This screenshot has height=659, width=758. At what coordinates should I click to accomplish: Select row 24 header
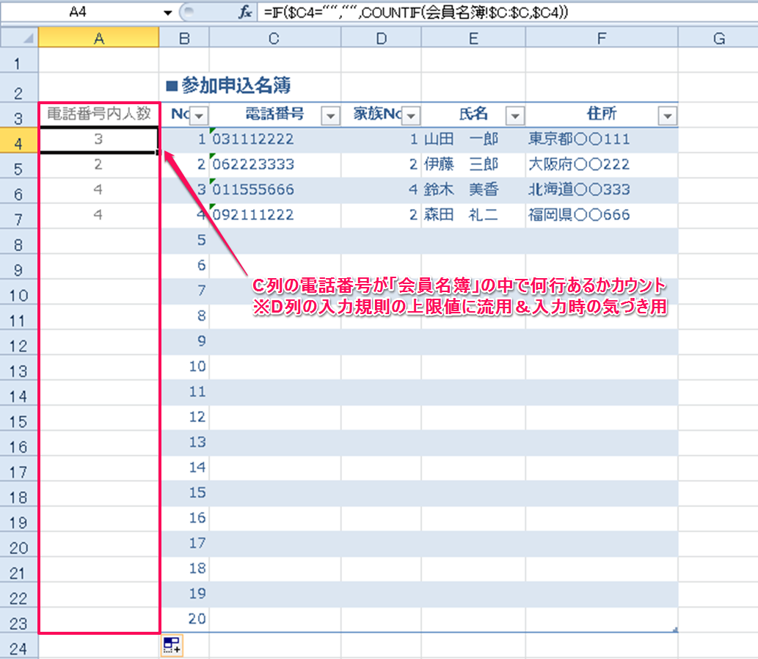point(19,647)
